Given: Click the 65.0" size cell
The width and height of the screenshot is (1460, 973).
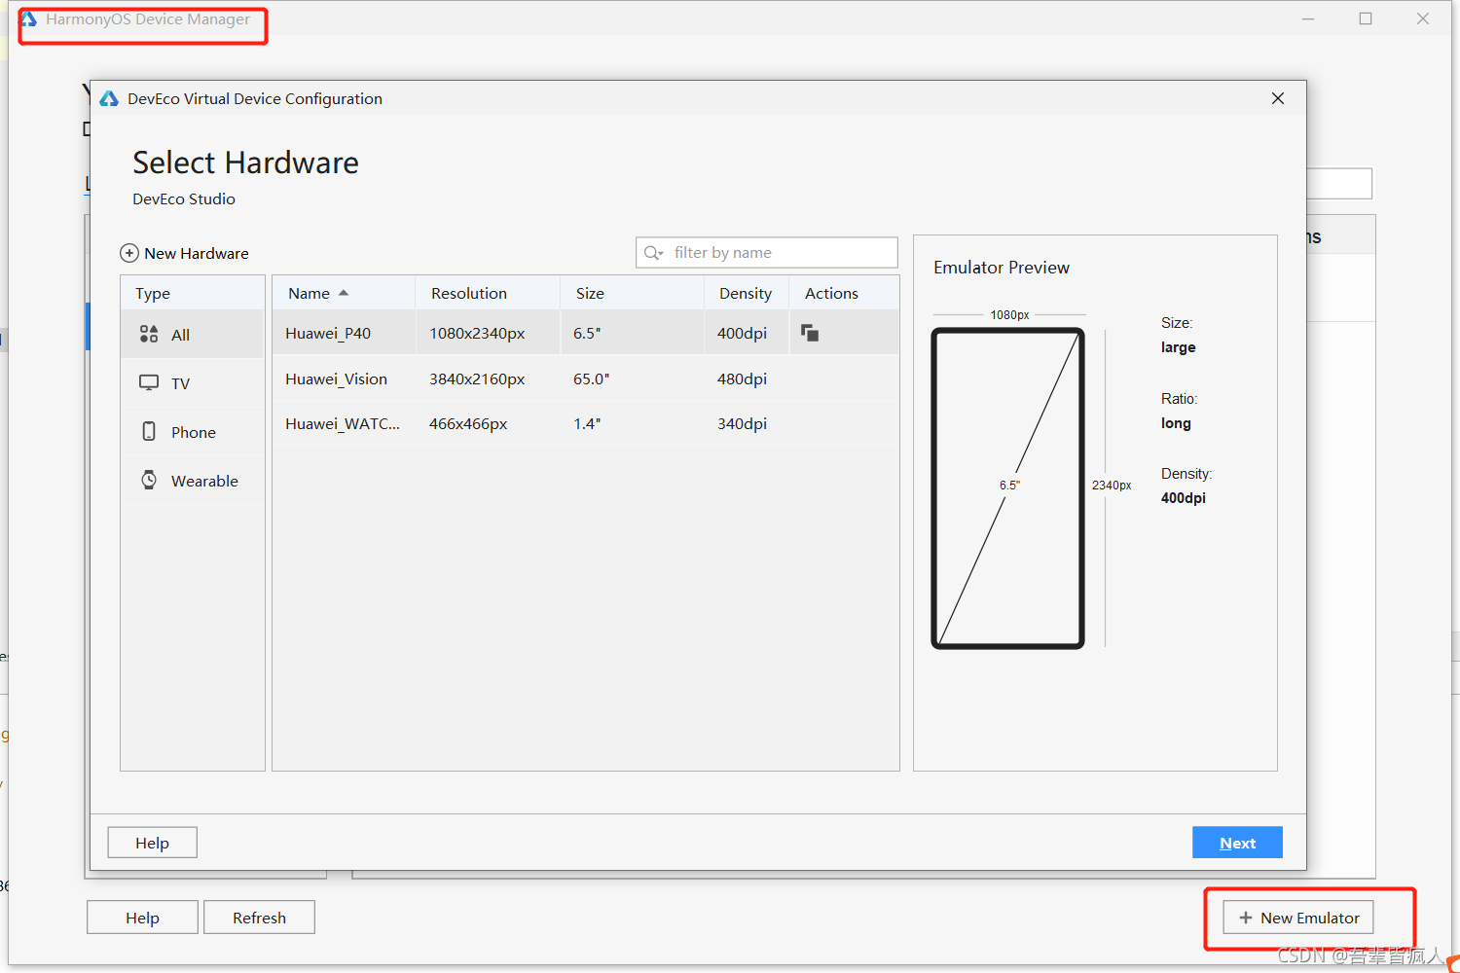Looking at the screenshot, I should (592, 378).
